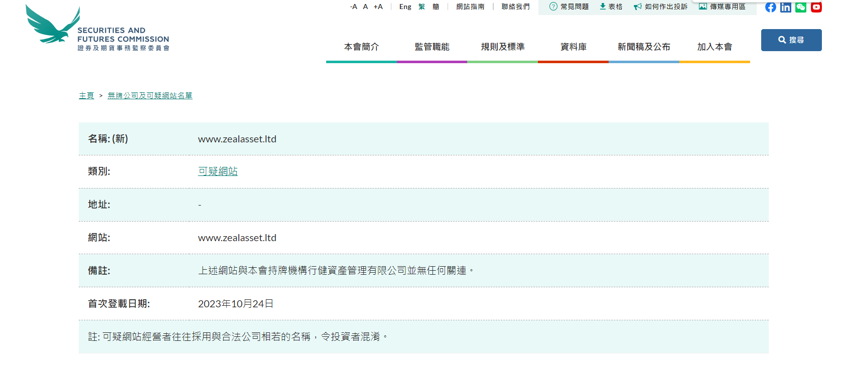Open the 新聞稿及公布 menu
The width and height of the screenshot is (849, 384).
644,47
